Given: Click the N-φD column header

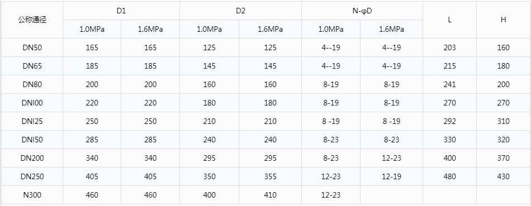Looking at the screenshot, I should tap(362, 11).
